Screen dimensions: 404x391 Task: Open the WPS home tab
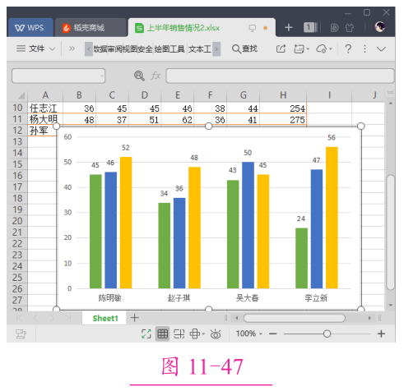pyautogui.click(x=30, y=28)
